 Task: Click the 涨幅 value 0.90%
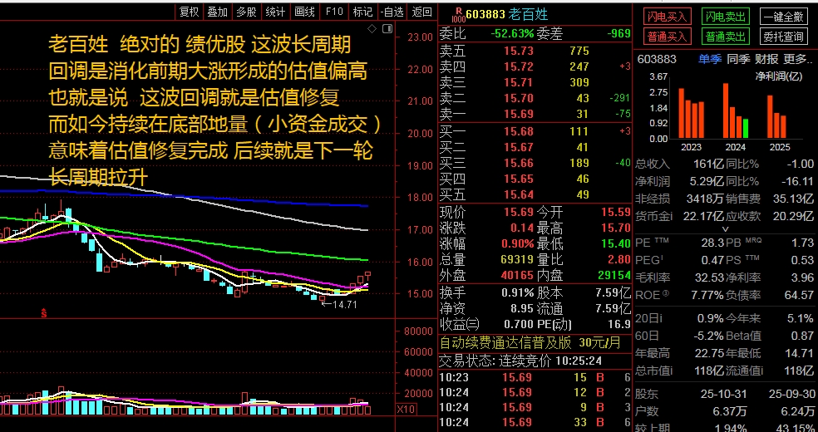(x=518, y=243)
